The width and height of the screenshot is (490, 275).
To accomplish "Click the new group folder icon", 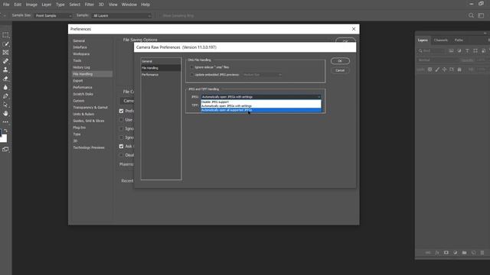I will click(x=465, y=253).
